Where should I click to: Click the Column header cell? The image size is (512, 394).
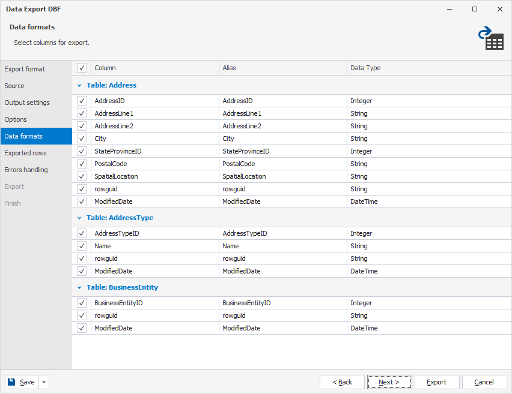155,68
